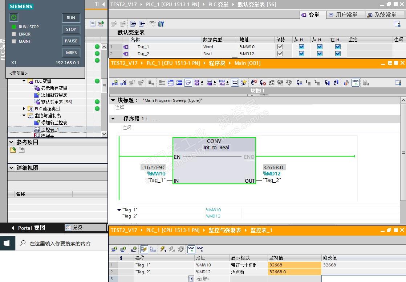Click the CONV Int to Real block
406x282 pixels.
point(214,160)
